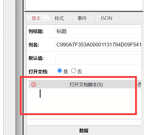Click the blank white panel above the tabs

click(84, 5)
